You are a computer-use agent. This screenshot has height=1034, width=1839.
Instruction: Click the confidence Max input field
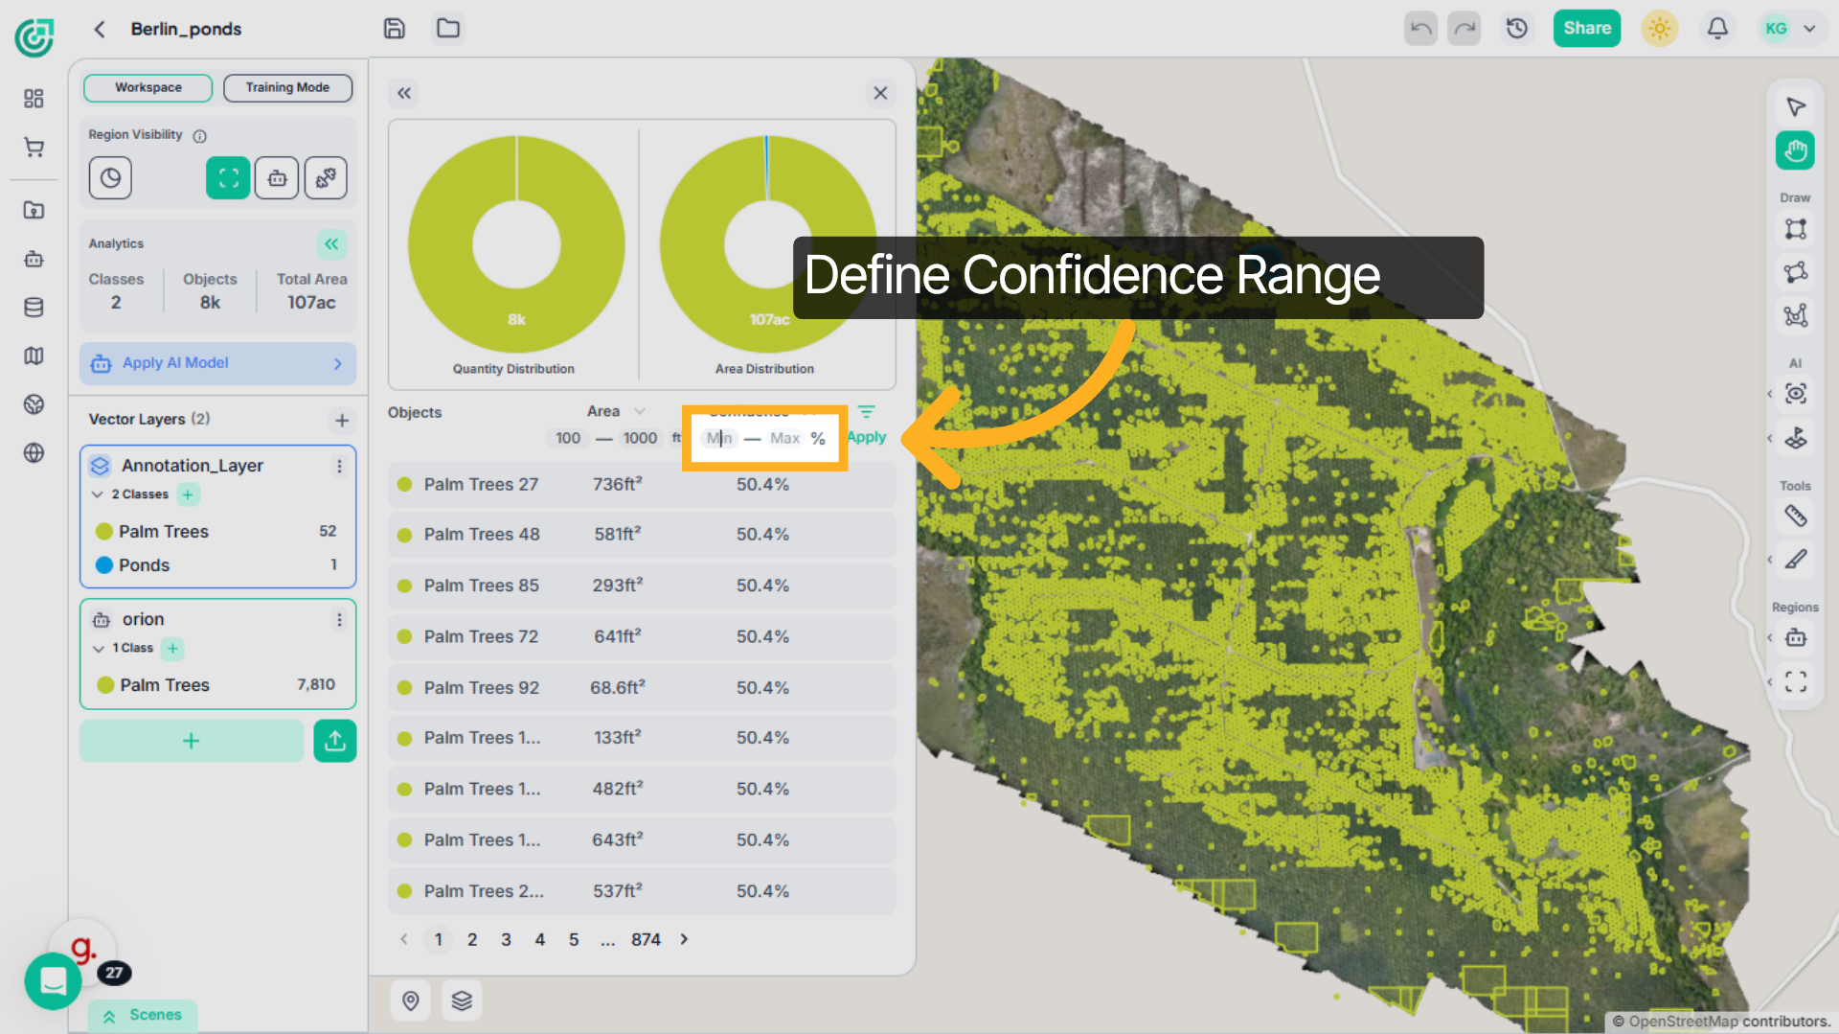click(784, 438)
